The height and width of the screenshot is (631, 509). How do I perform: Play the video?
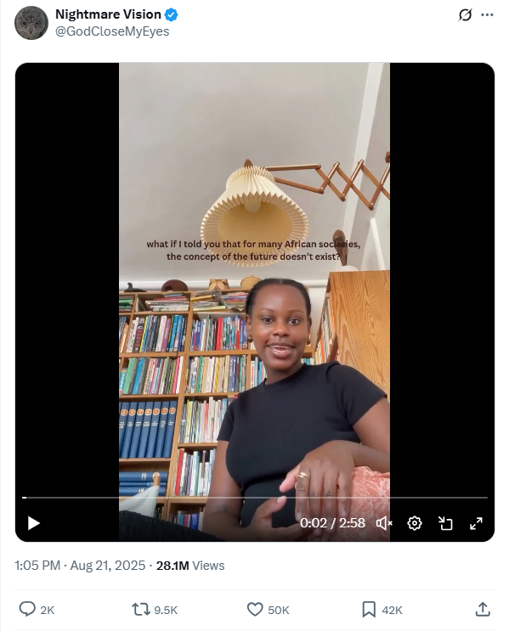point(33,523)
